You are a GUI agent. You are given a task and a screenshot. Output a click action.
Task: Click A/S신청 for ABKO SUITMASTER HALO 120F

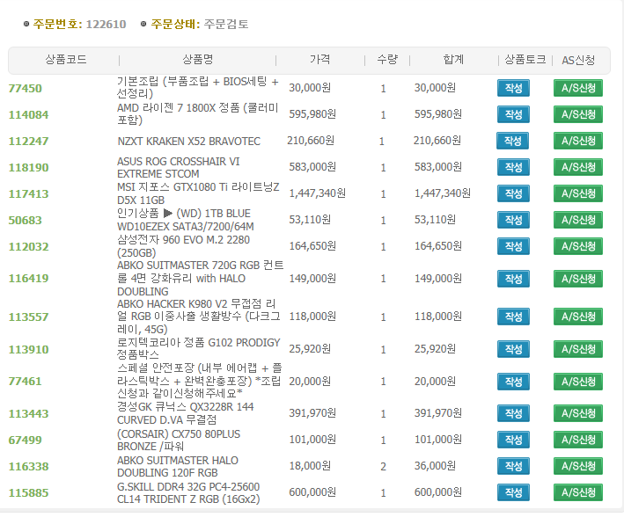click(x=577, y=466)
